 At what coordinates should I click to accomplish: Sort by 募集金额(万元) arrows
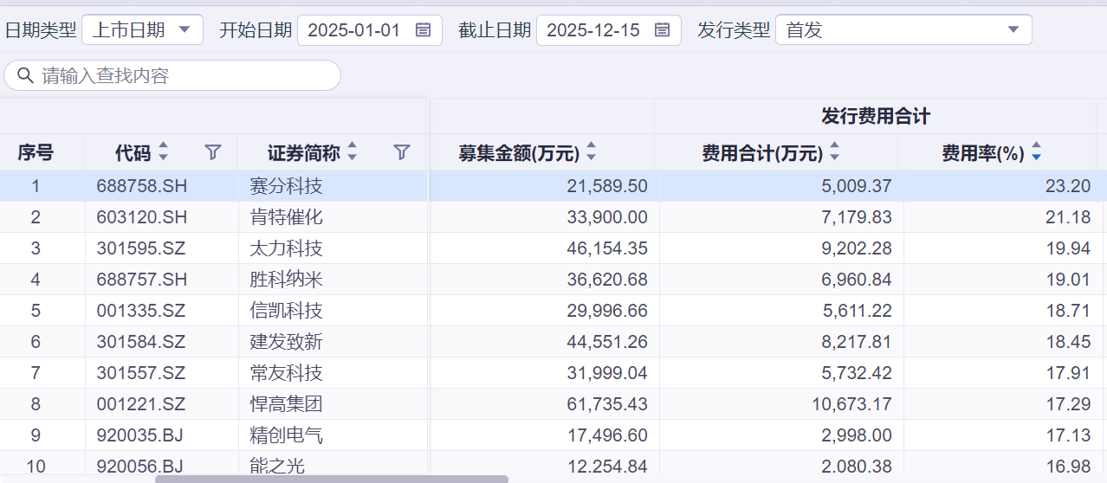[591, 152]
